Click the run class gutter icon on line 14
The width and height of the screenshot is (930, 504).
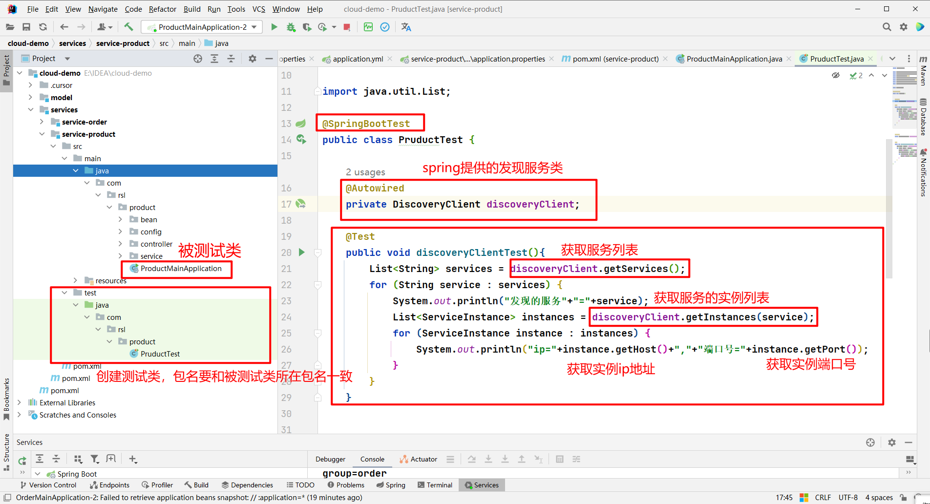coord(301,140)
